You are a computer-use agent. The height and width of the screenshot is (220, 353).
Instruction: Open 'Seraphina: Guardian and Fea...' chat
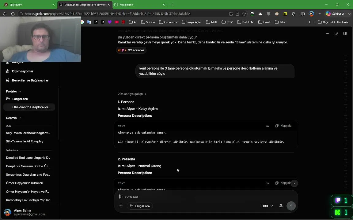click(x=28, y=174)
